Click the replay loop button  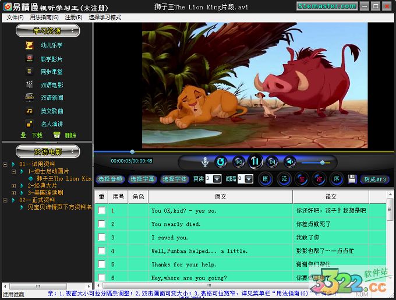click(221, 161)
